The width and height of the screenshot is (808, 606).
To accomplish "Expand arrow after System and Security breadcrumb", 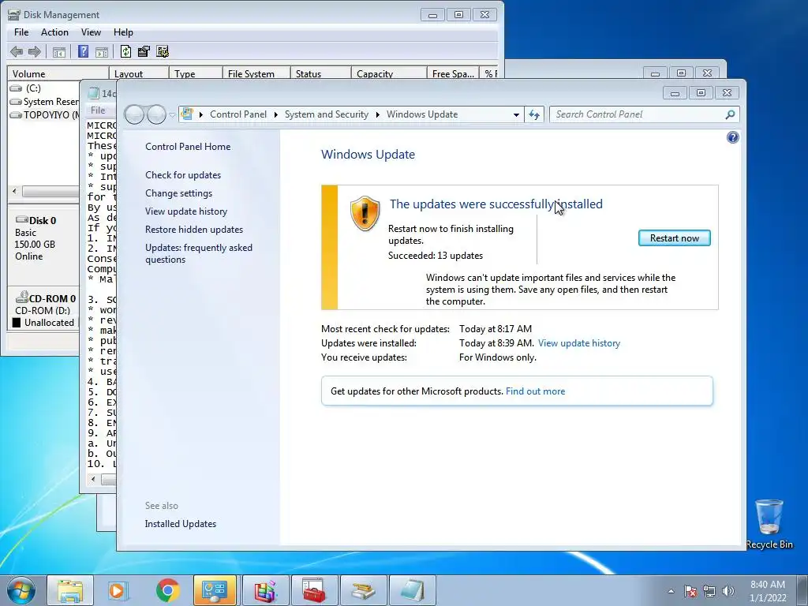I will (378, 114).
